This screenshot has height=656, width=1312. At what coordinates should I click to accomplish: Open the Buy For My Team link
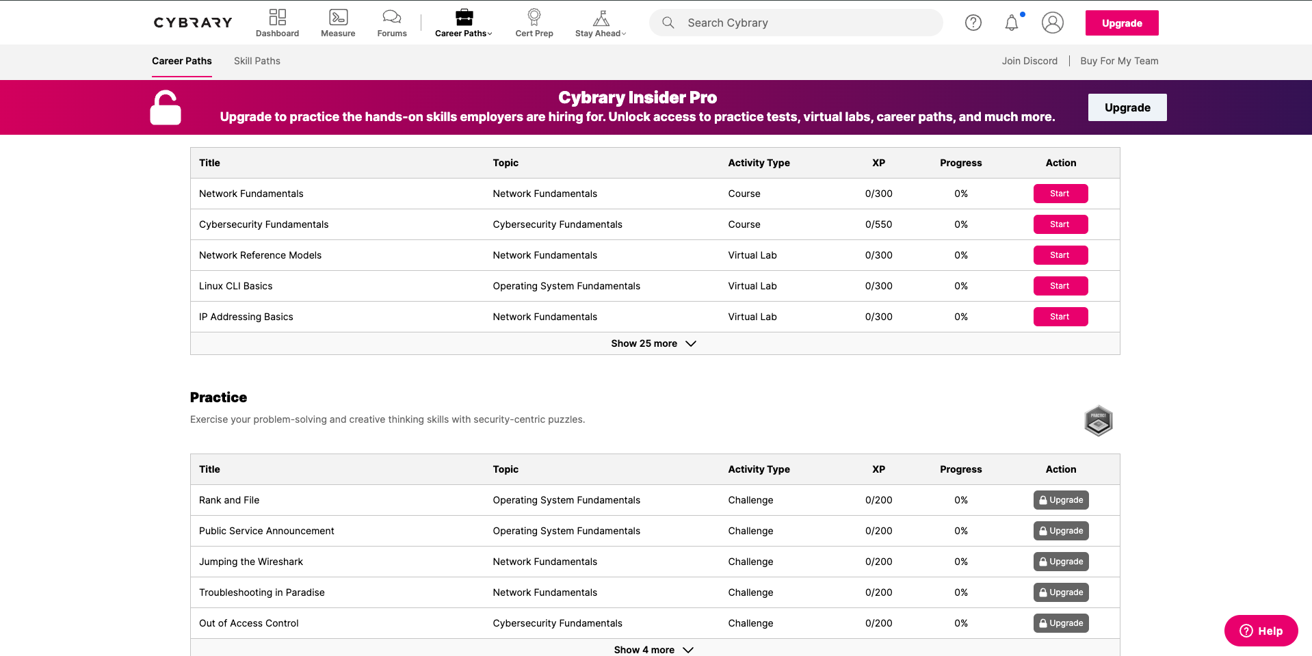(1119, 61)
